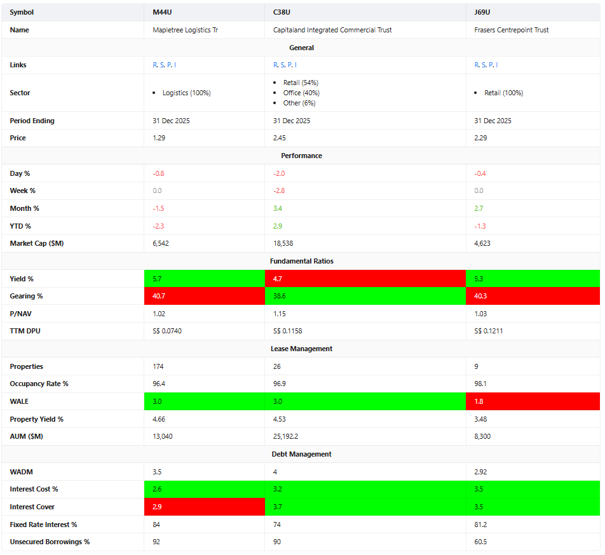Click the Market Cap ($M) row label
The height and width of the screenshot is (555, 605).
click(x=37, y=243)
